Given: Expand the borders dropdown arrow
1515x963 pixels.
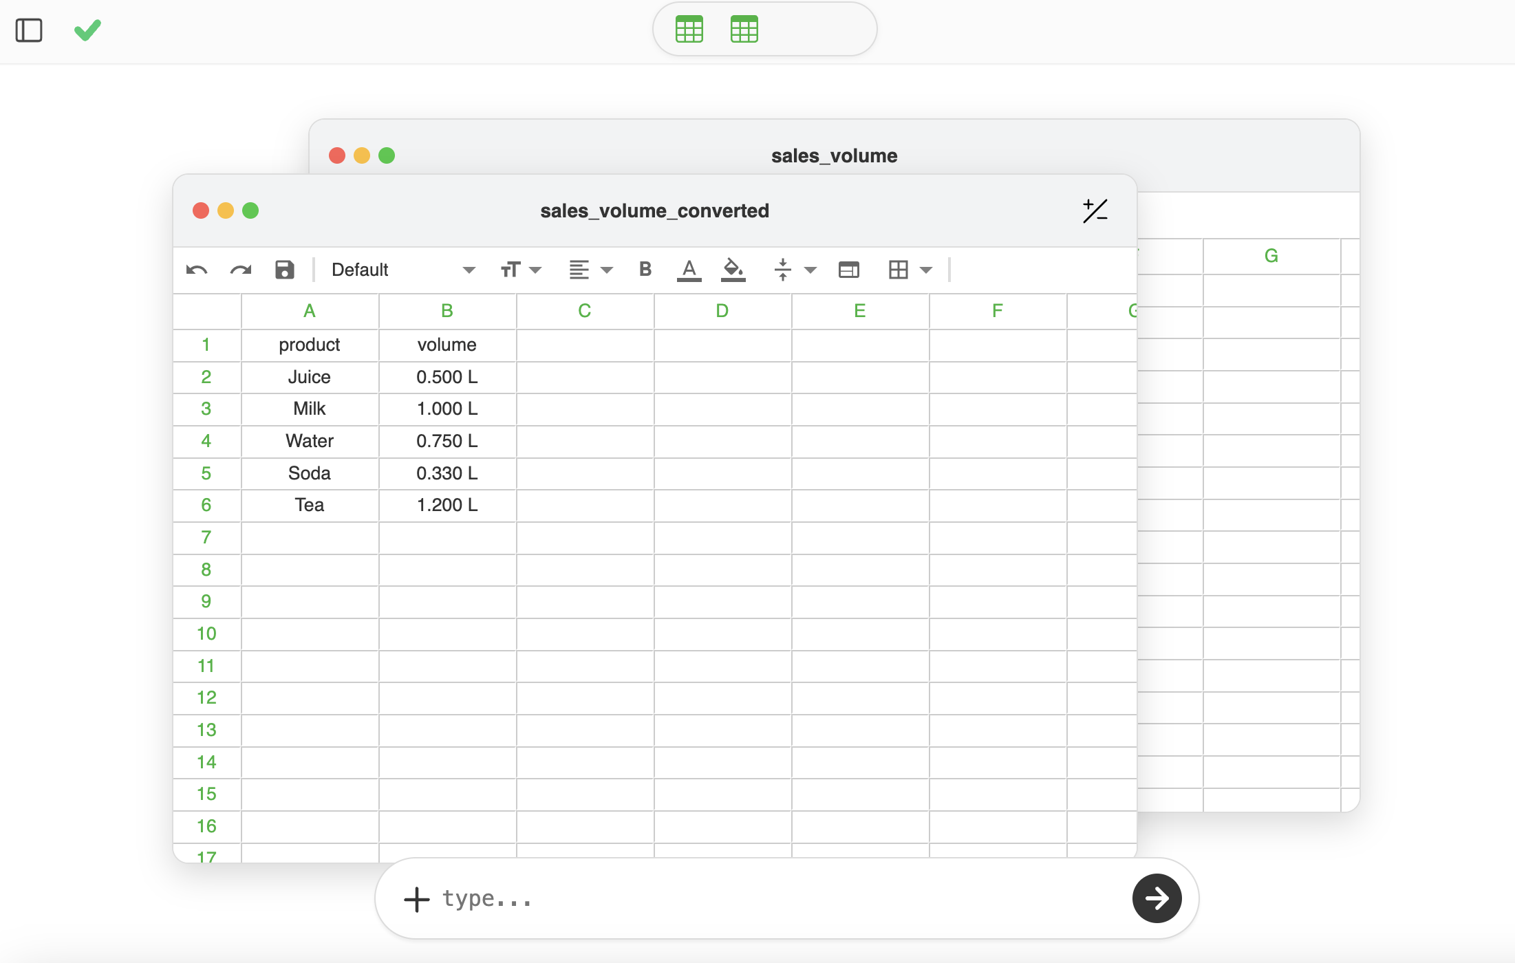Looking at the screenshot, I should coord(926,270).
